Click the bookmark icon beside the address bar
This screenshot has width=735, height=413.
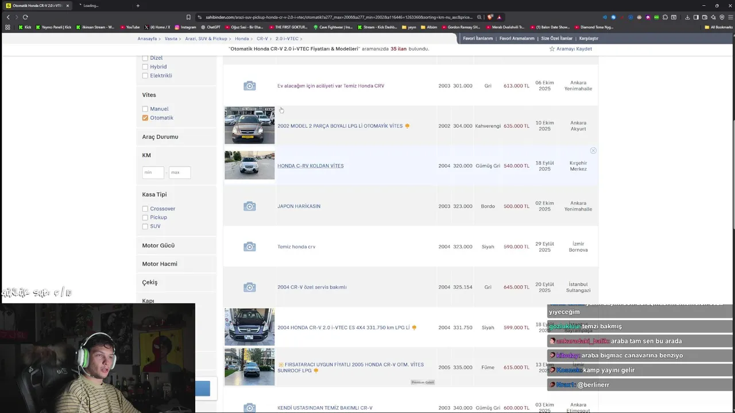coord(188,17)
